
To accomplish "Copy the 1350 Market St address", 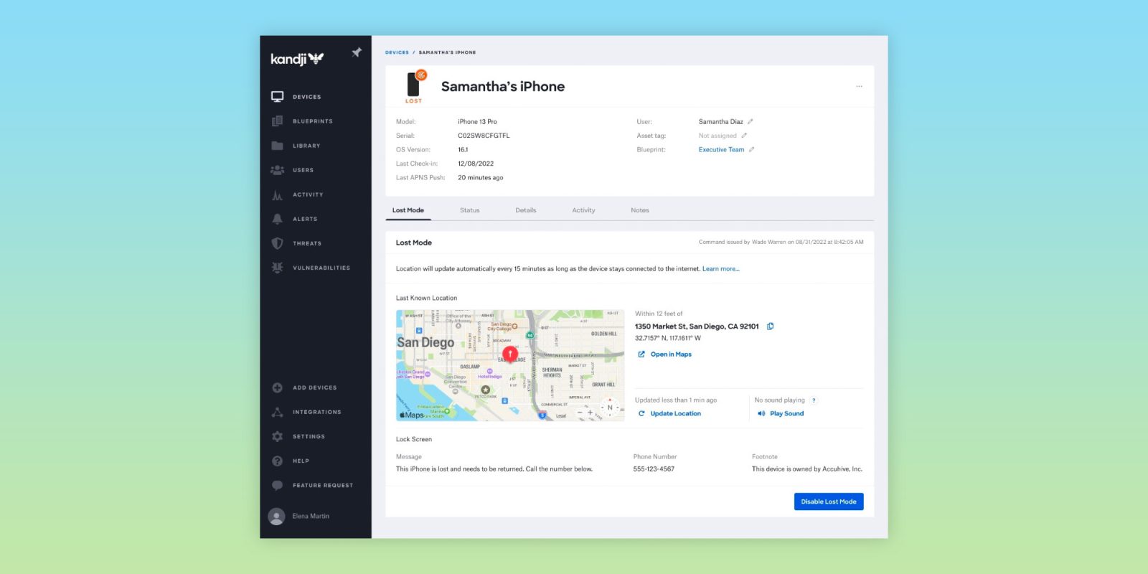I will [771, 326].
